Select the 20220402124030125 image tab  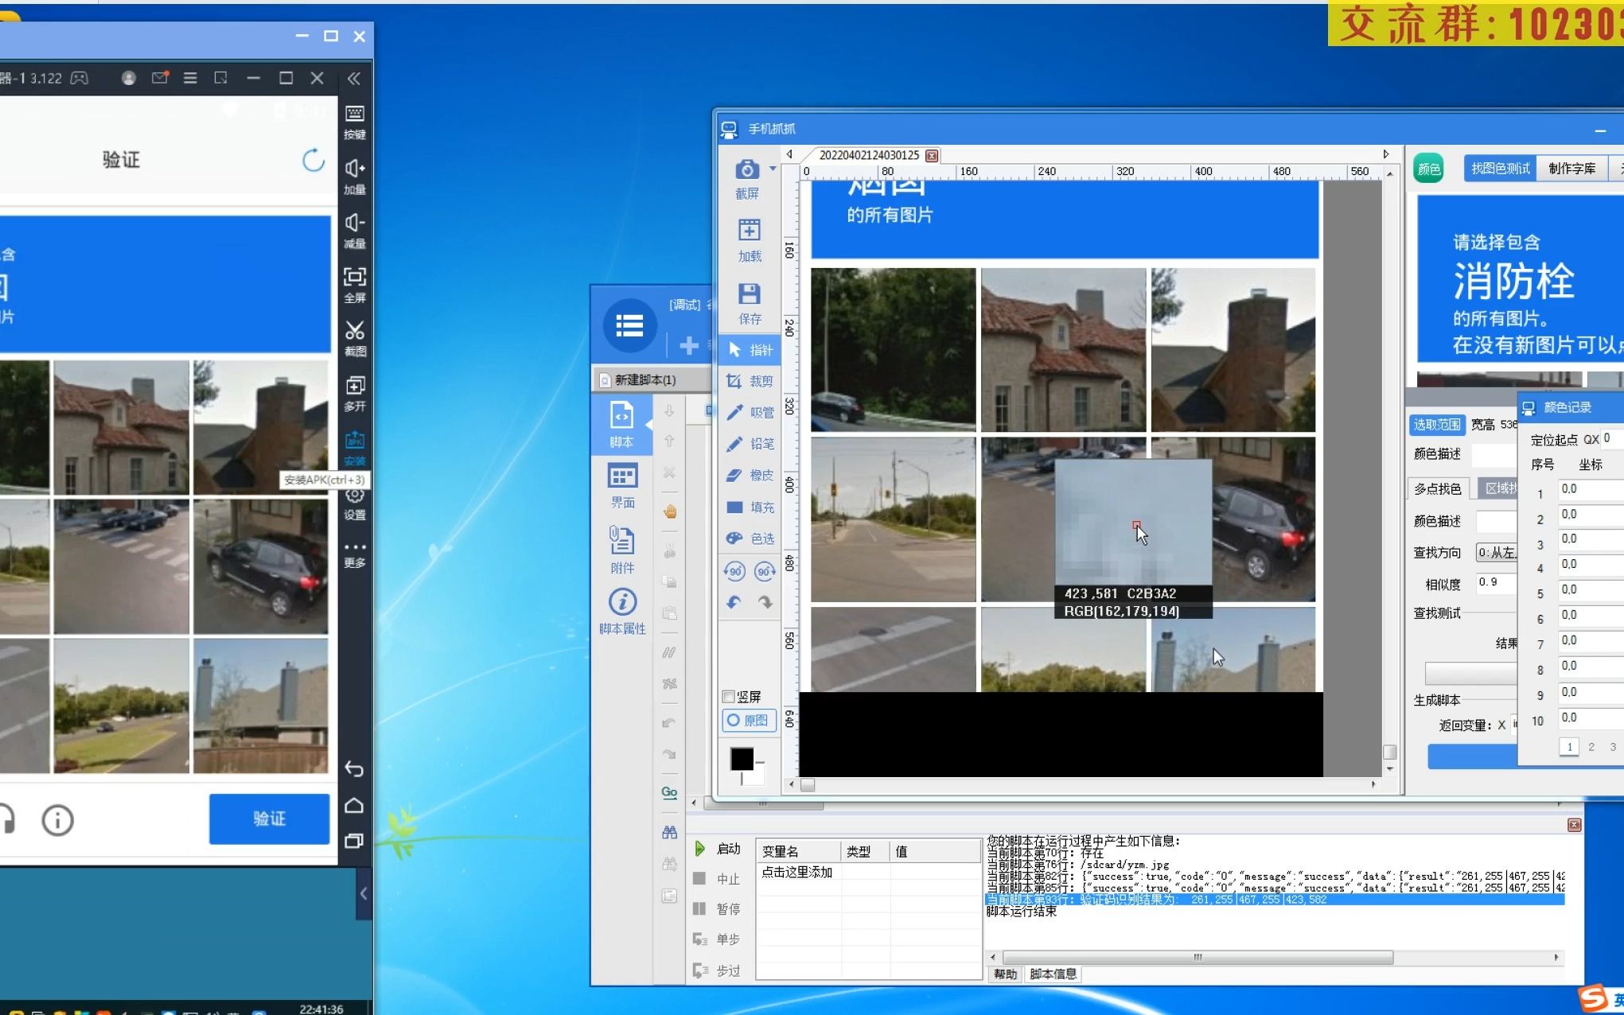(x=869, y=155)
